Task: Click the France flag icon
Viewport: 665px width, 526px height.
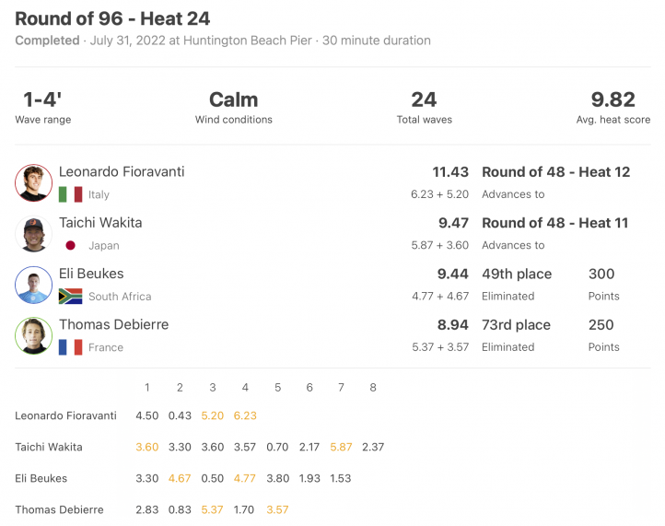Action: click(x=70, y=347)
